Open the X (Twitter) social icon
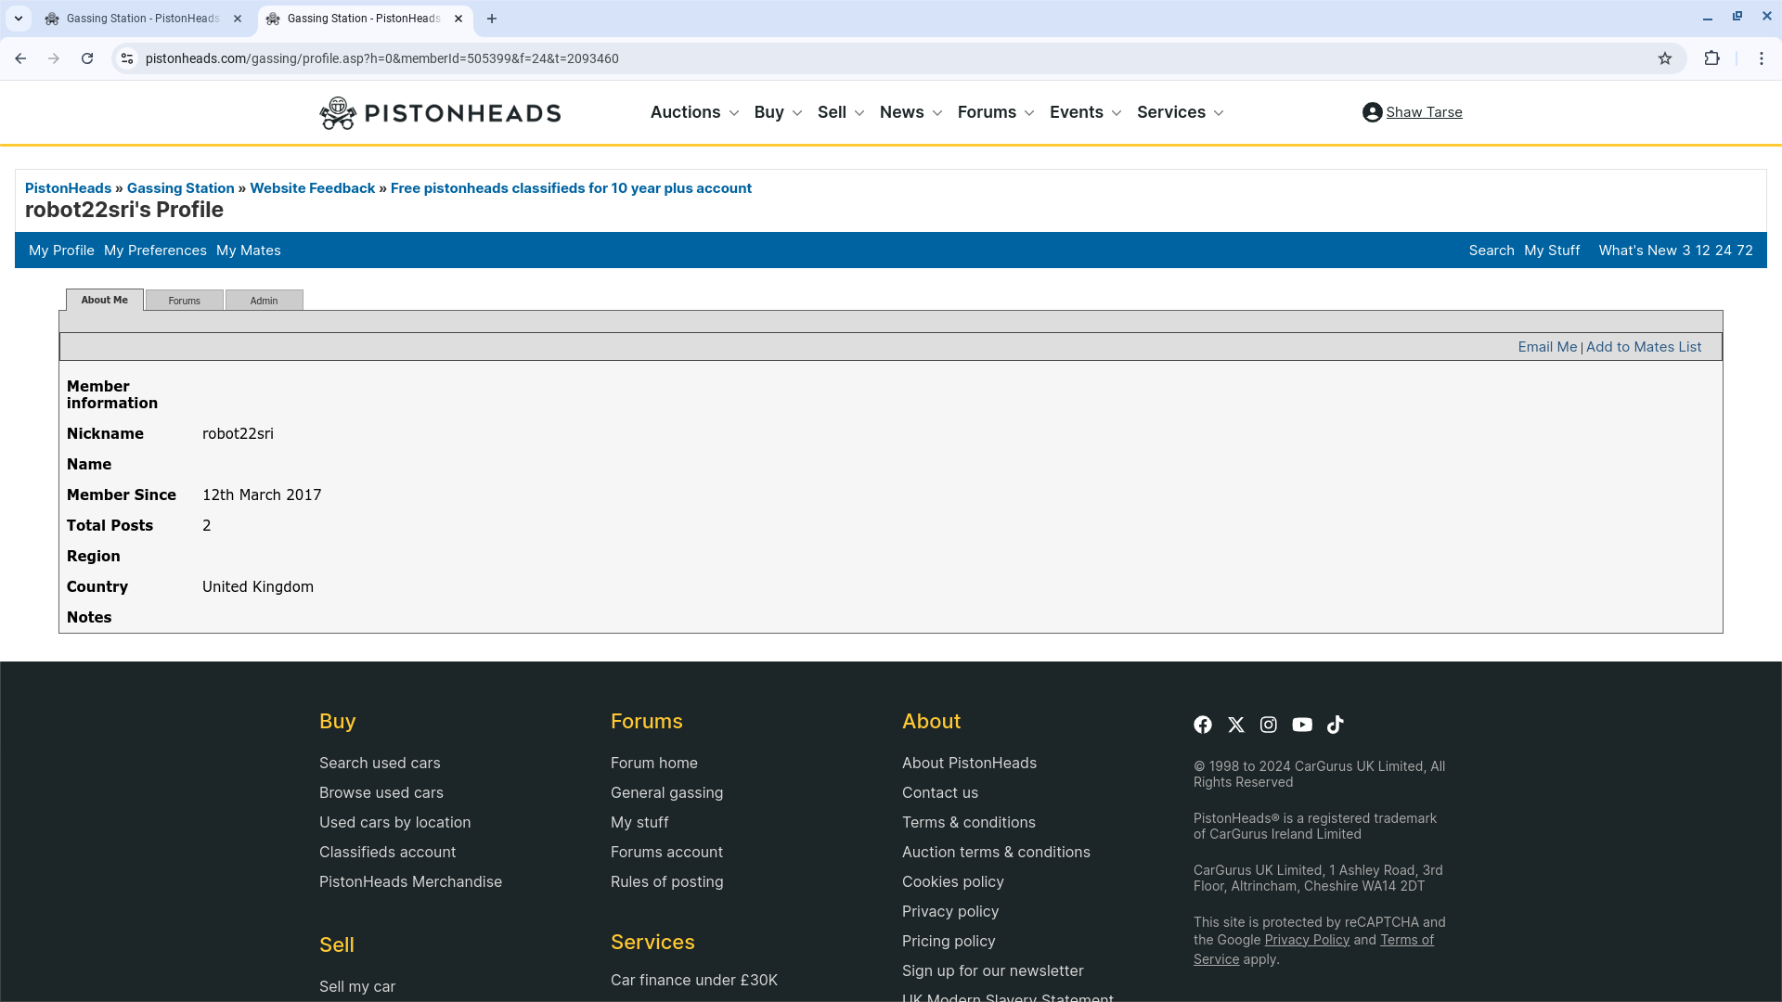This screenshot has width=1782, height=1002. [1236, 725]
